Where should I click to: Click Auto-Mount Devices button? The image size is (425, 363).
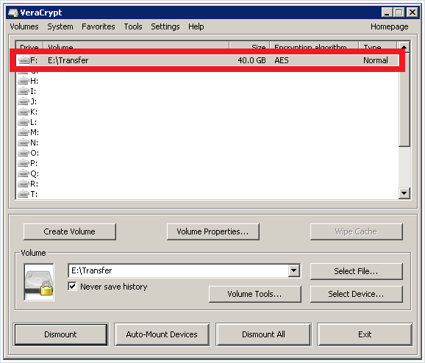pos(162,334)
